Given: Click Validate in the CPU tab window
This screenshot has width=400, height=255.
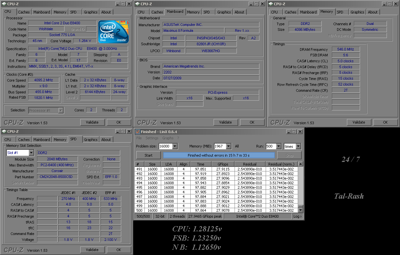Looking at the screenshot, I should 92,122.
